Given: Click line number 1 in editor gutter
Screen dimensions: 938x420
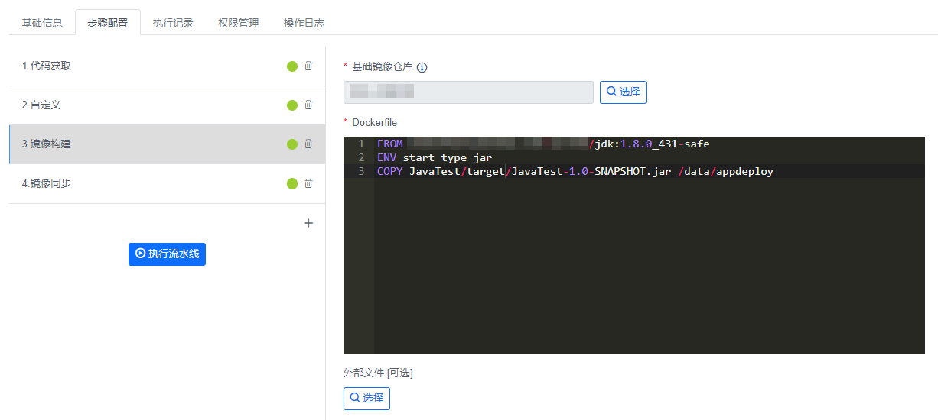Looking at the screenshot, I should tap(361, 144).
